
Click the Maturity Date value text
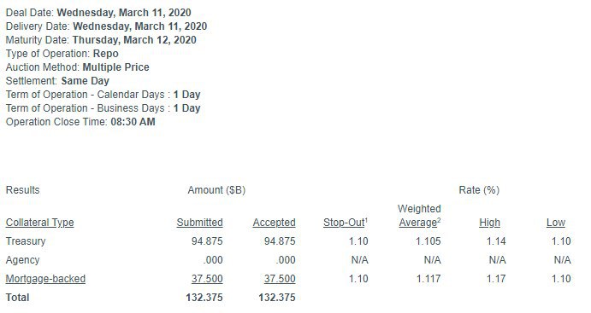click(x=134, y=40)
